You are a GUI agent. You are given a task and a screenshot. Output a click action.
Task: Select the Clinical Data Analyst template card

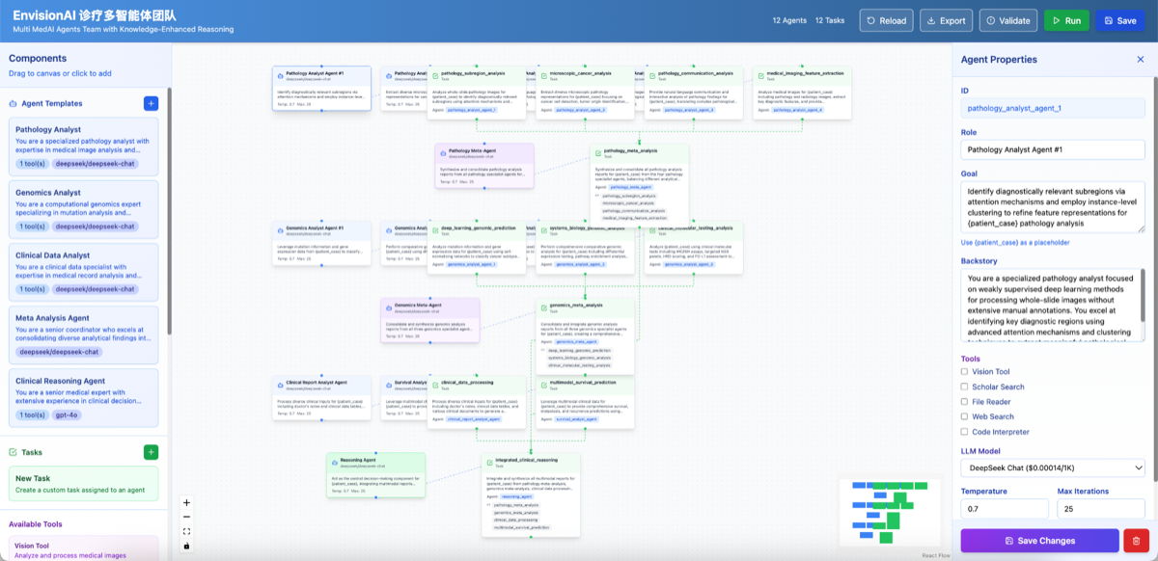pyautogui.click(x=83, y=272)
